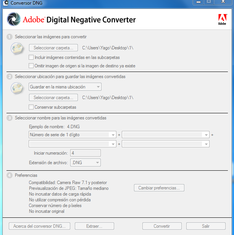This screenshot has width=234, height=235.
Task: Click Seleccionar carpeta button in step 2
Action: (53, 98)
